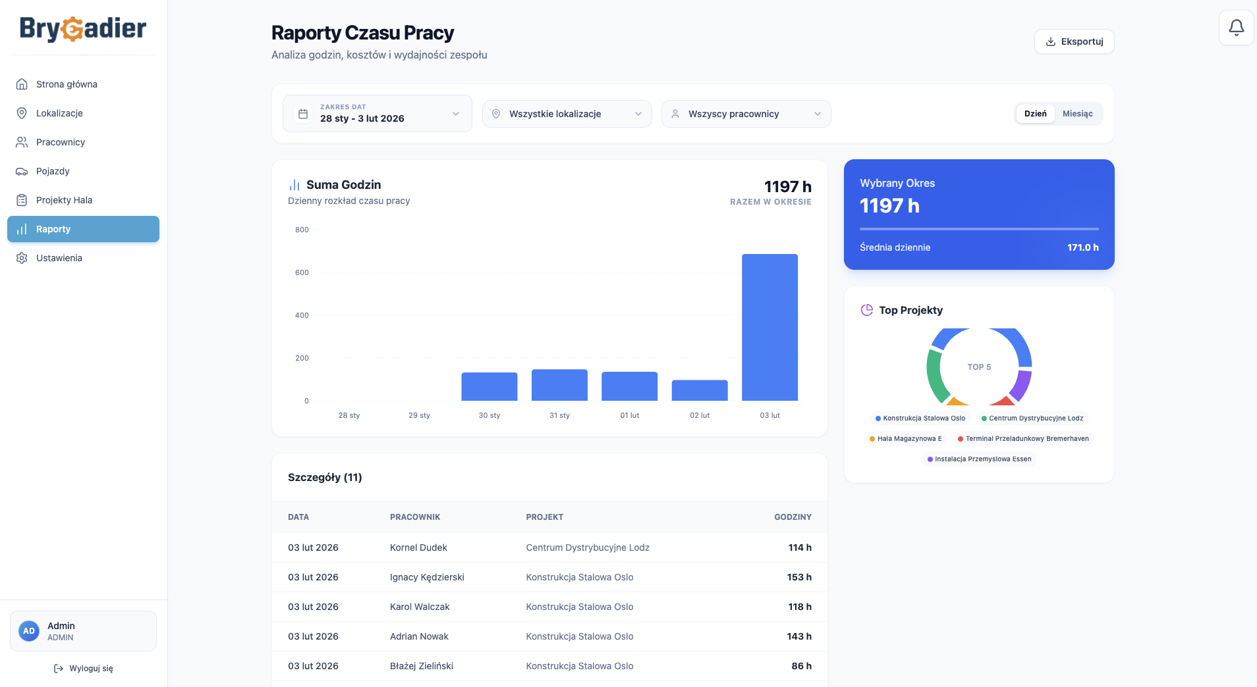
Task: Select the Dzień view toggle
Action: tap(1035, 114)
